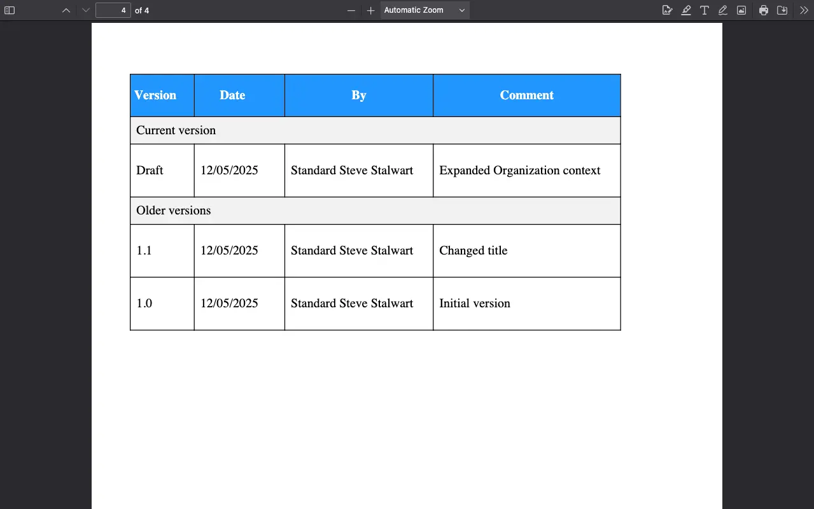Select the 'Draft' version cell
814x509 pixels.
click(x=162, y=171)
